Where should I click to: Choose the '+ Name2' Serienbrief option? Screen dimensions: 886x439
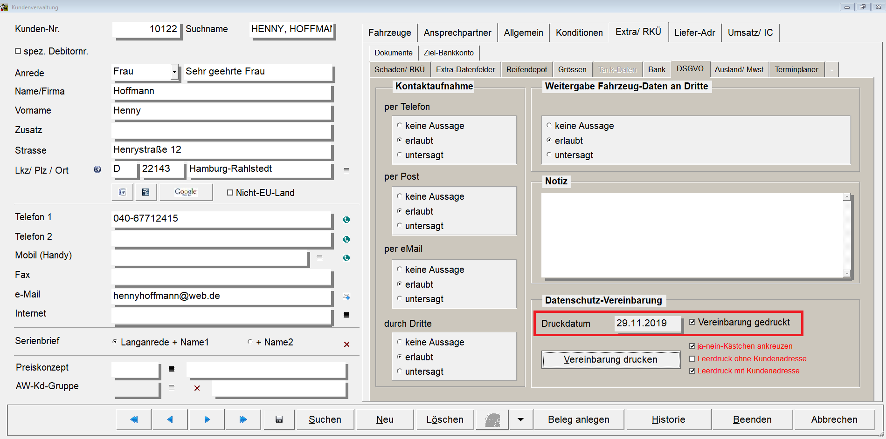(250, 342)
